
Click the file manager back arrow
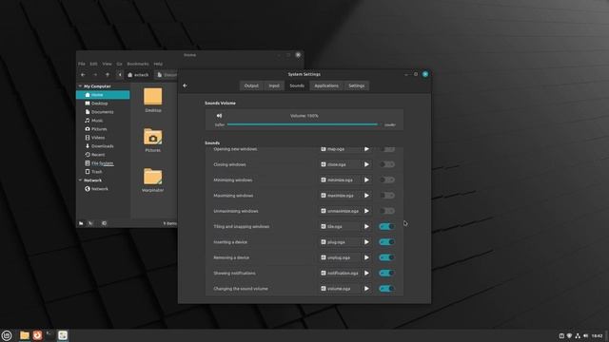tap(83, 74)
